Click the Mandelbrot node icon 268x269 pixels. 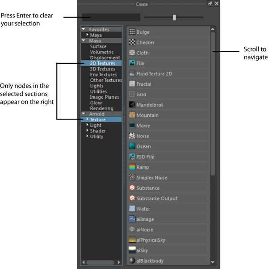click(x=132, y=105)
